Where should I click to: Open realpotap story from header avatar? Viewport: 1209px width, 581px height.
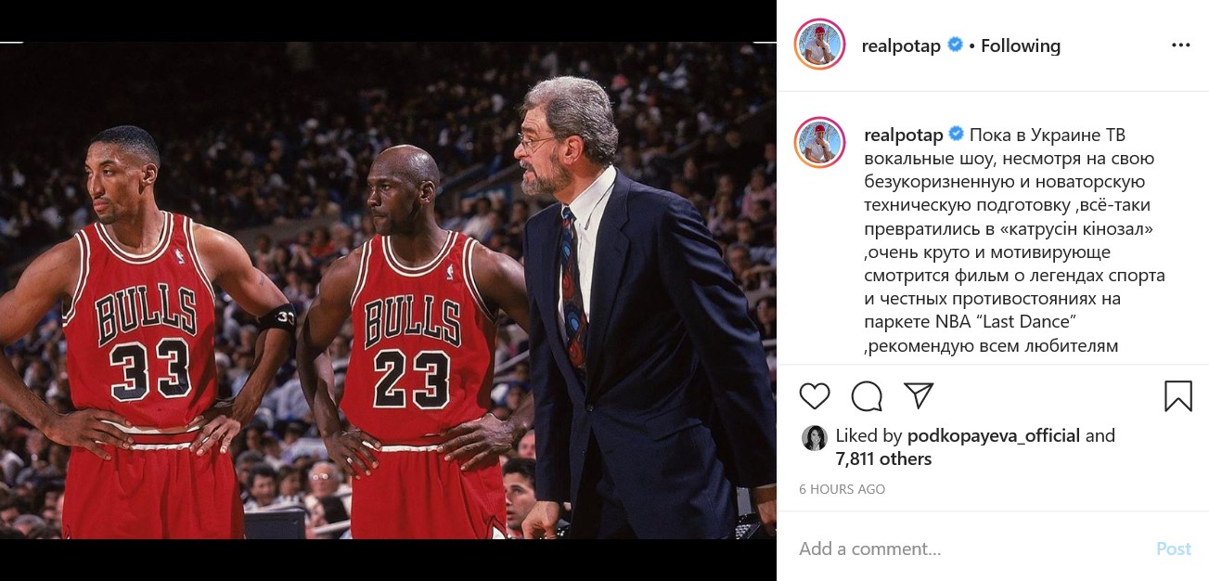[x=819, y=44]
